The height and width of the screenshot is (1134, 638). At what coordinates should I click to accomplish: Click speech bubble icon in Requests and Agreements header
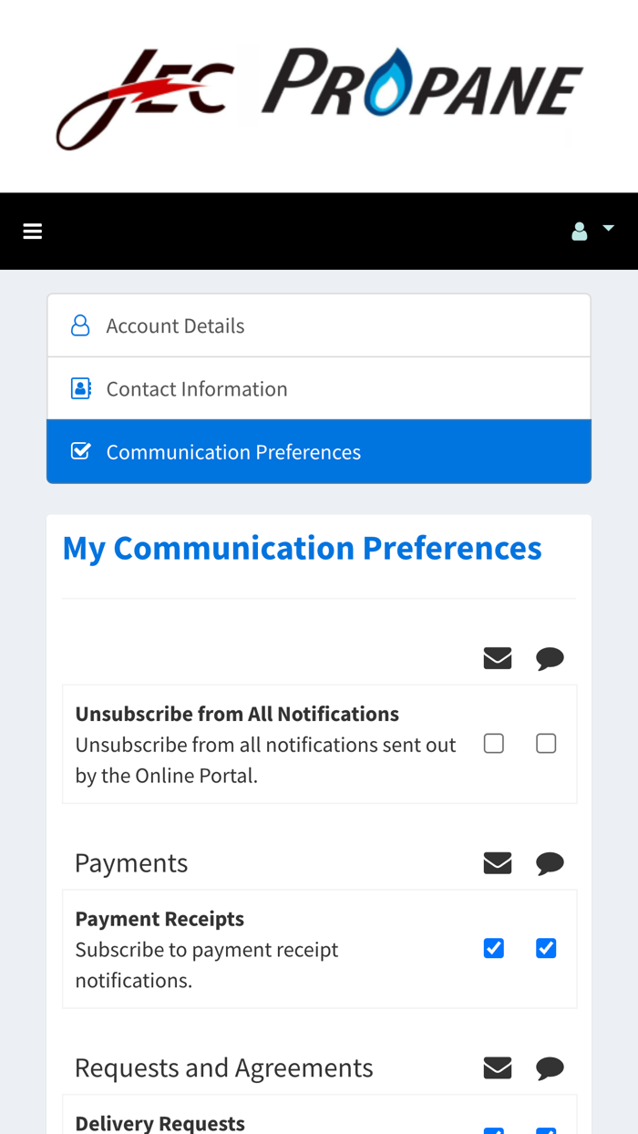tap(550, 1067)
